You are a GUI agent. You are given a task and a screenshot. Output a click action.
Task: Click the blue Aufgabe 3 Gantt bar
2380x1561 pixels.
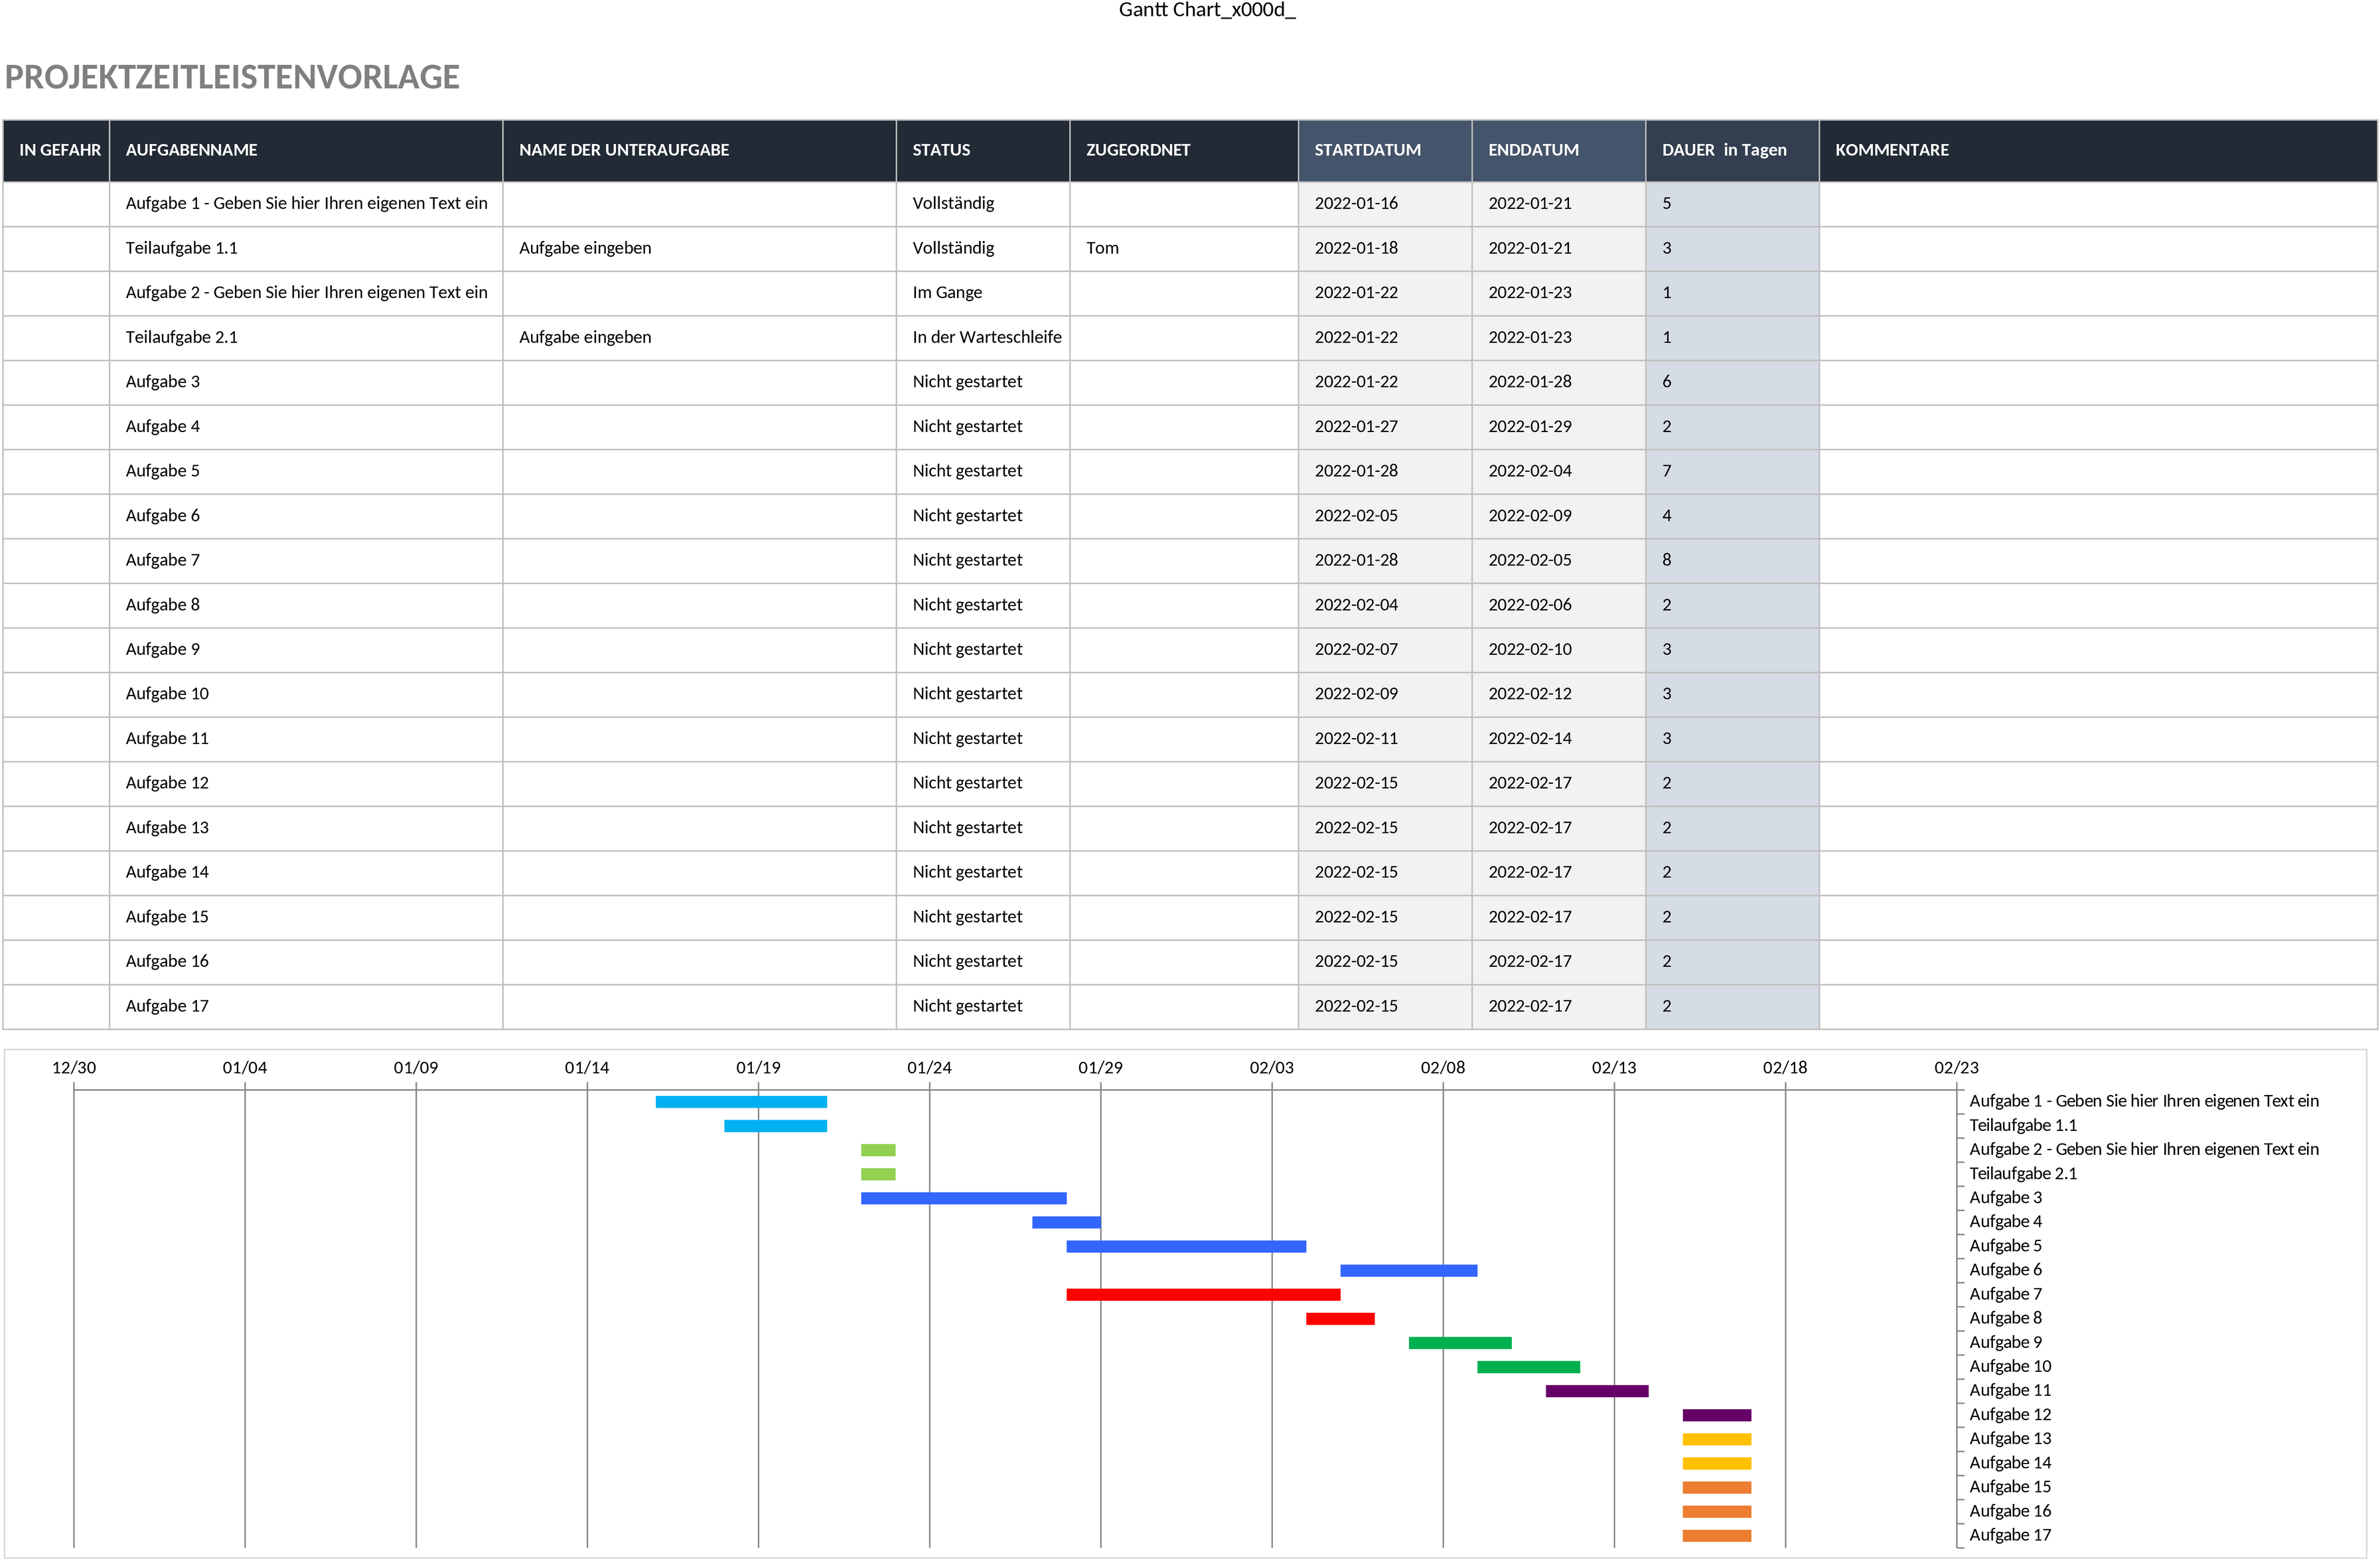[964, 1198]
